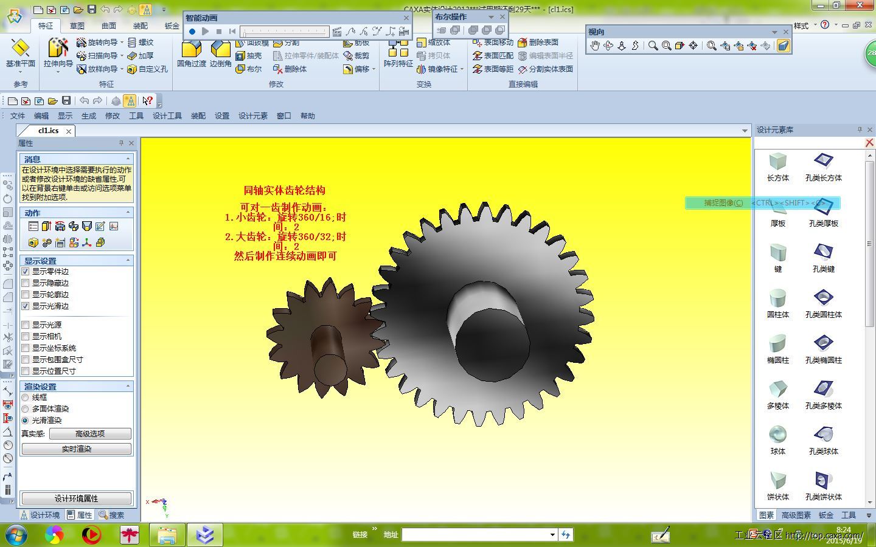Viewport: 876px width, 547px height.
Task: Click the 边倒角 chamfer tool
Action: point(220,53)
